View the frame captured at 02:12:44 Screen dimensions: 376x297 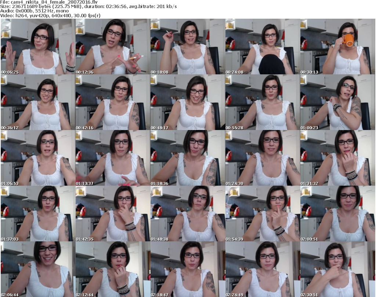click(x=113, y=269)
